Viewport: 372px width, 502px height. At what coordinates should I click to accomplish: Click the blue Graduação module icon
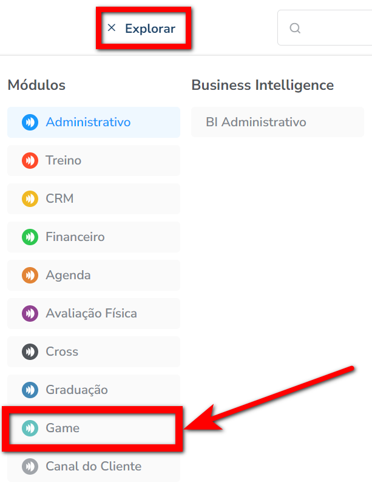pos(30,390)
